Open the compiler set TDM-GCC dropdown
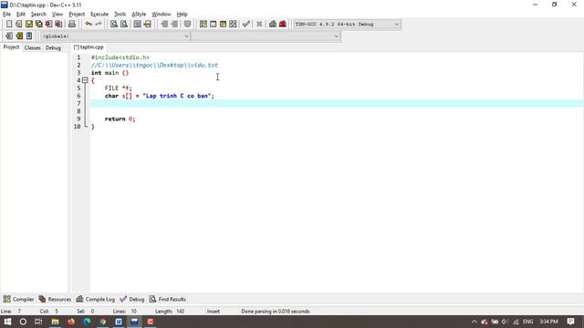Viewport: 584px width, 328px height. 347,25
